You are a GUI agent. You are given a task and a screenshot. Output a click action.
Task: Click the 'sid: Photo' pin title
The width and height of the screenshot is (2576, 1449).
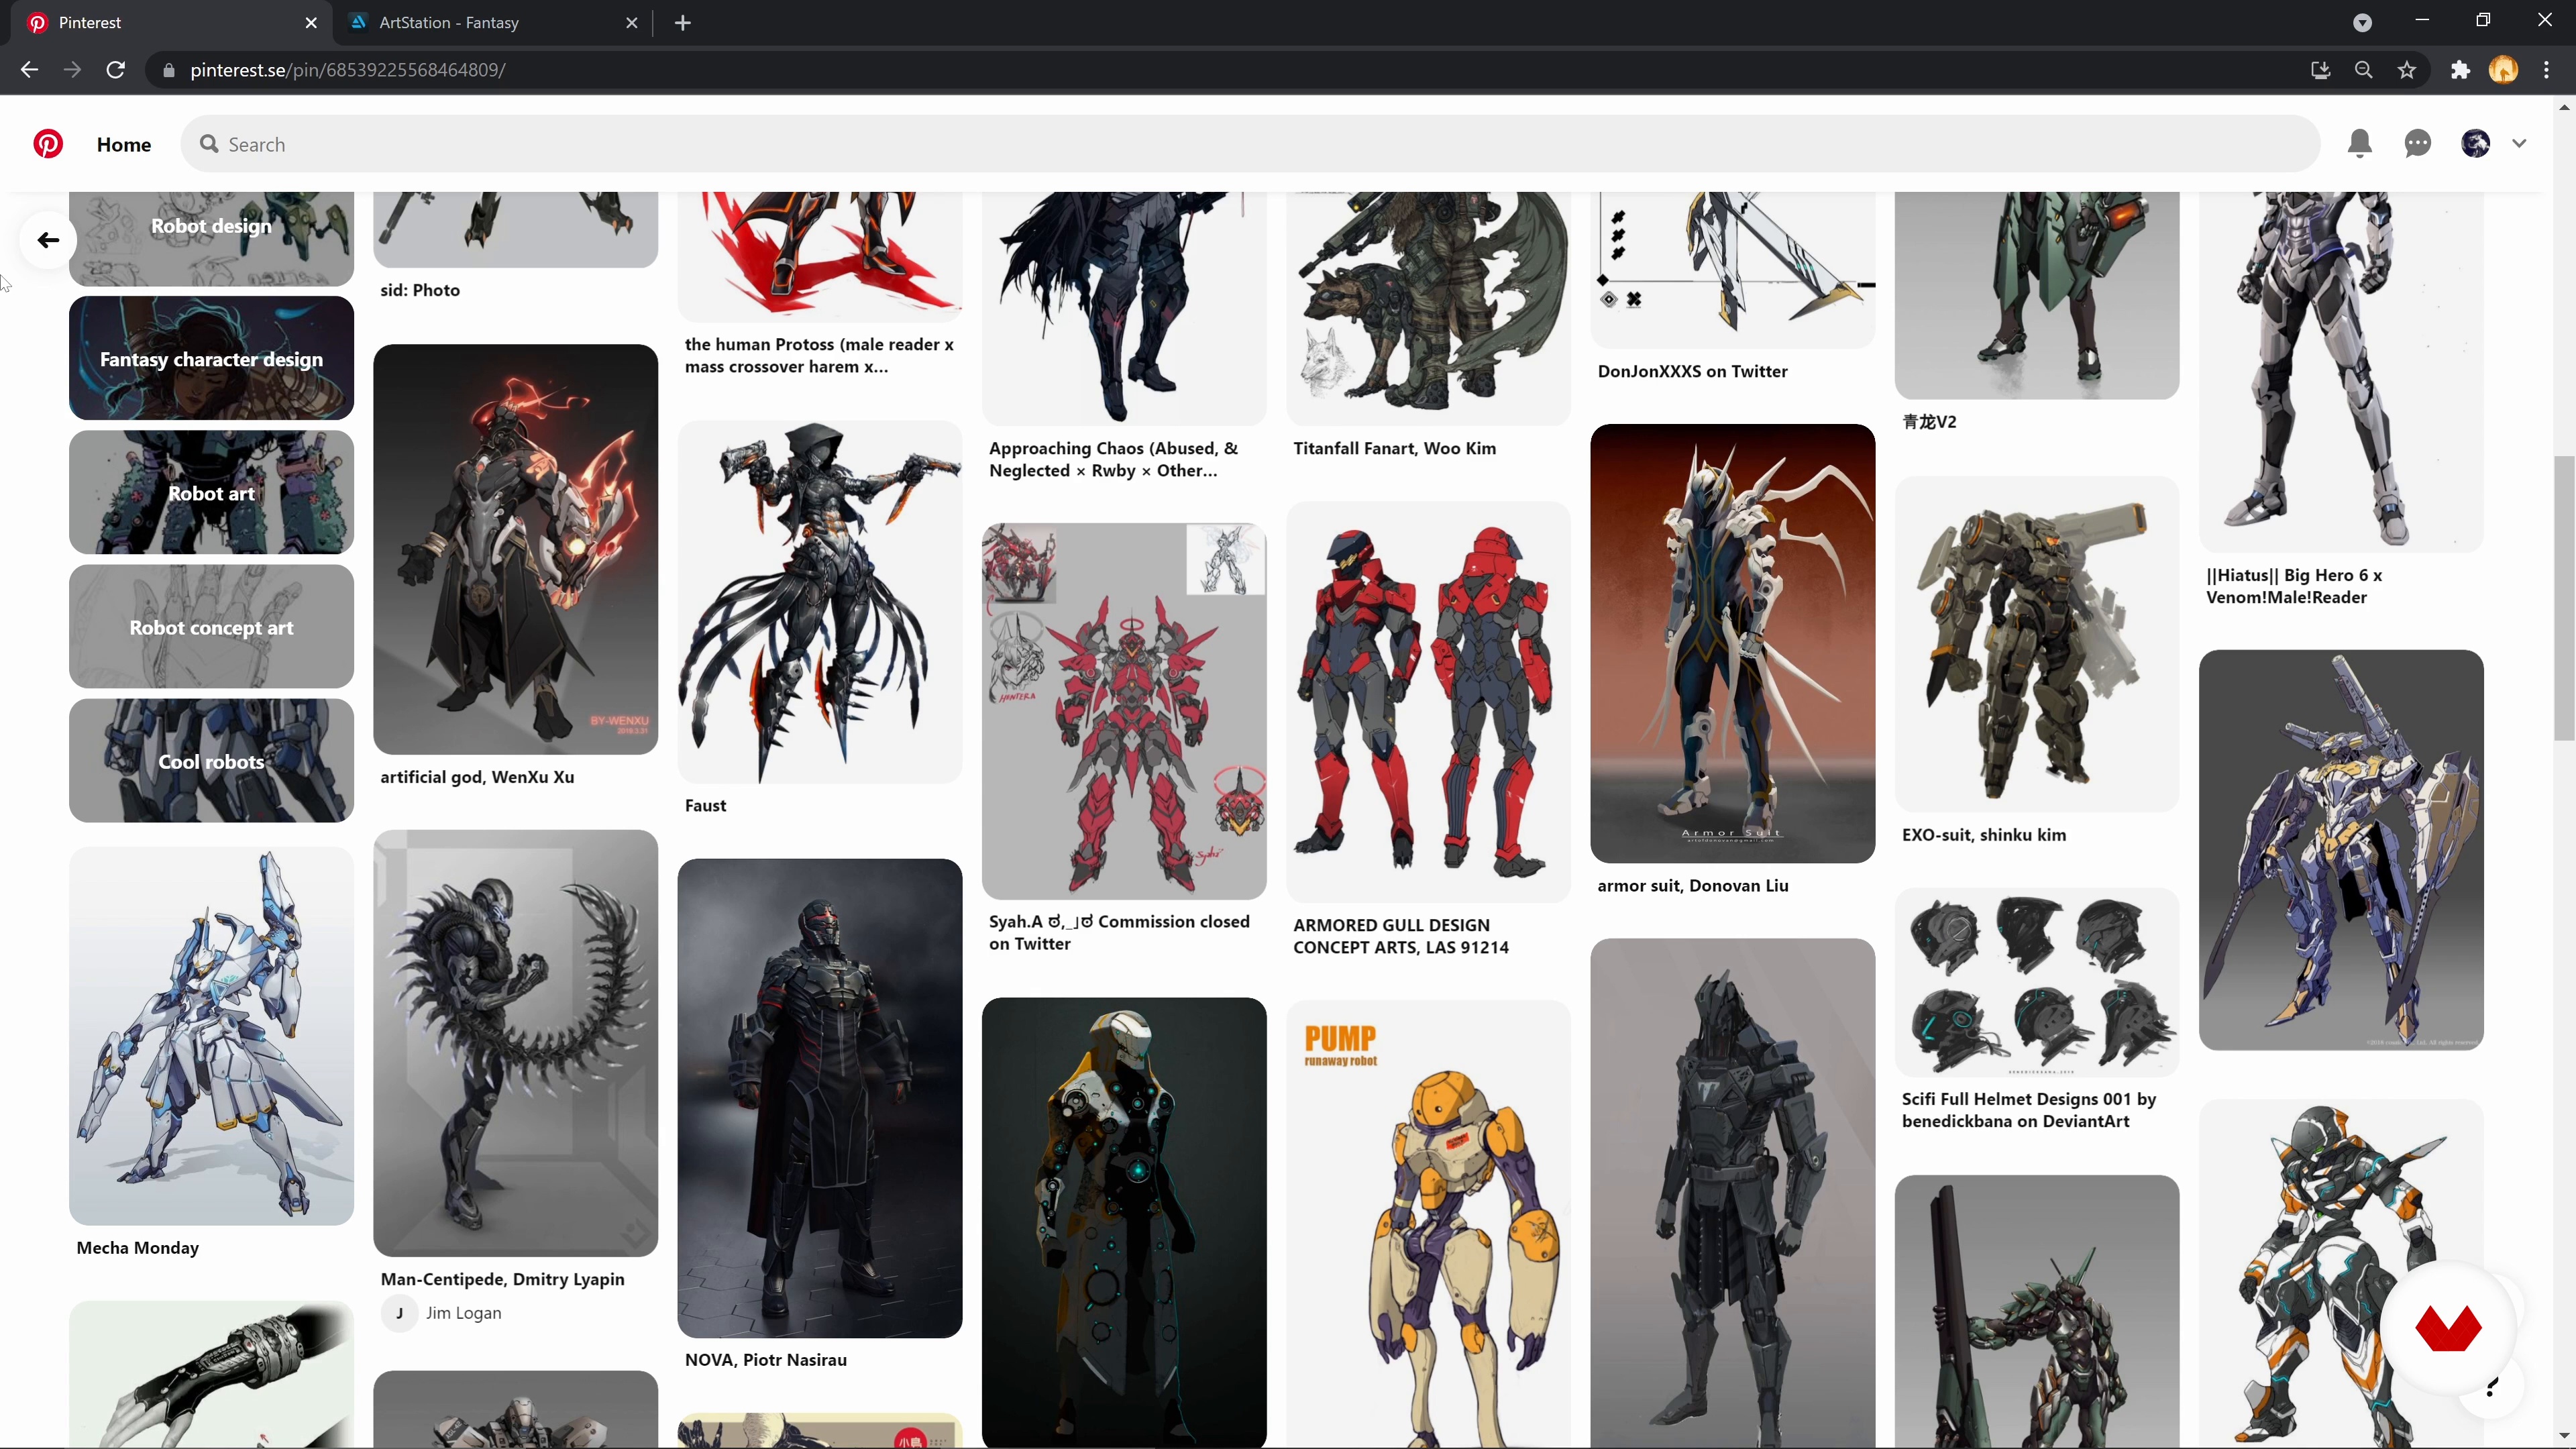pos(420,290)
